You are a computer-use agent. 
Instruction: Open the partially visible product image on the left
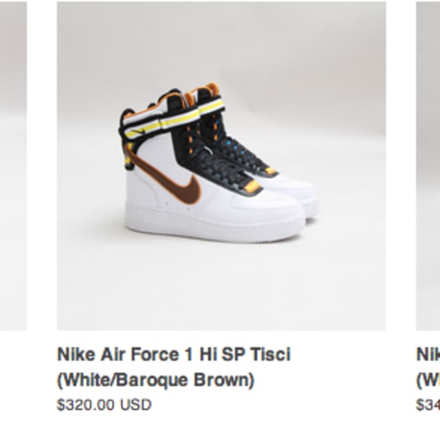click(x=12, y=166)
